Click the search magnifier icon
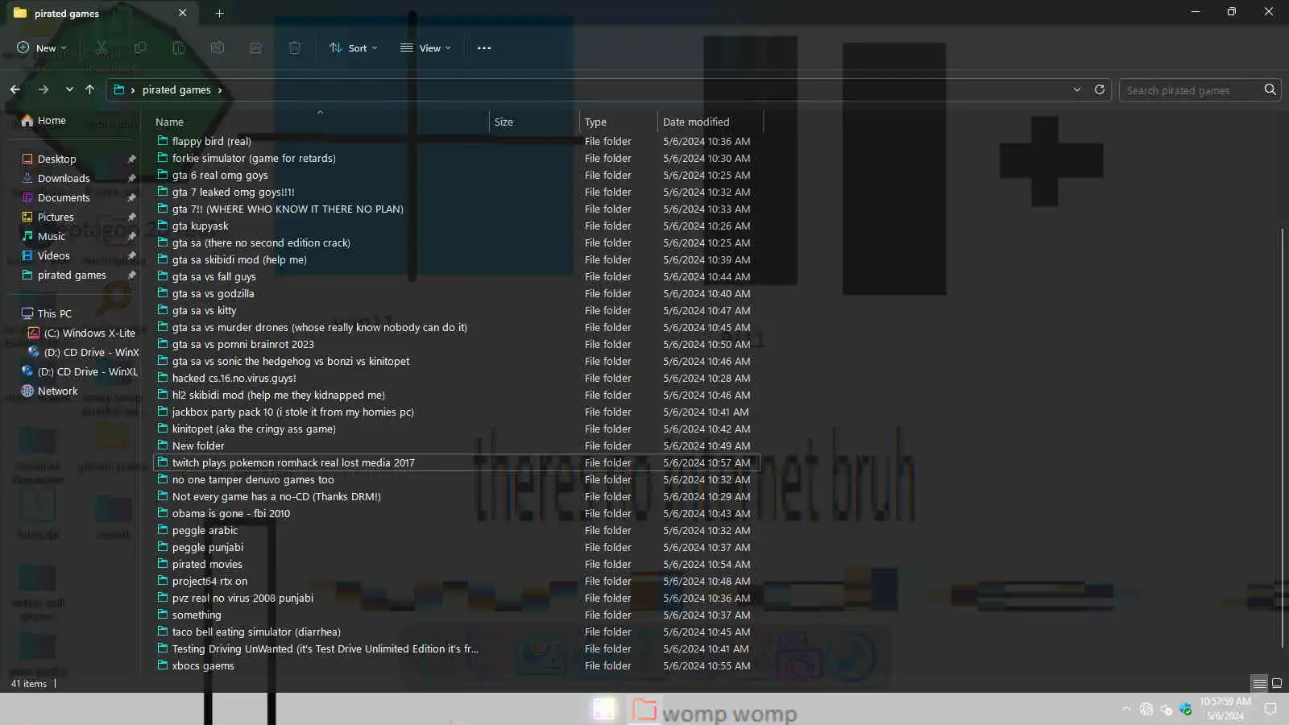 point(1270,89)
